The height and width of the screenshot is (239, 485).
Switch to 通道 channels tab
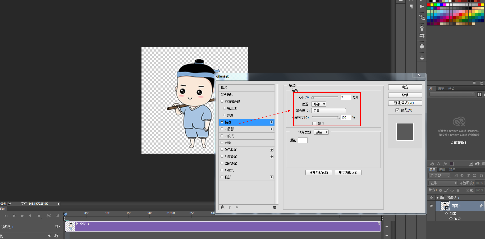pos(442,170)
